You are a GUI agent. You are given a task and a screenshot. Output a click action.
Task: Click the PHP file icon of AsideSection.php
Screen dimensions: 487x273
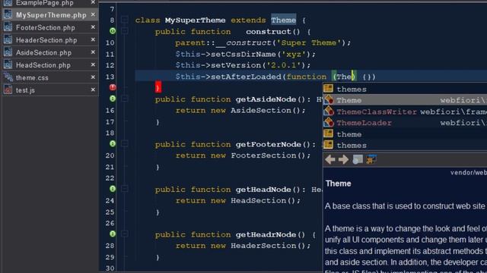[x=8, y=52]
